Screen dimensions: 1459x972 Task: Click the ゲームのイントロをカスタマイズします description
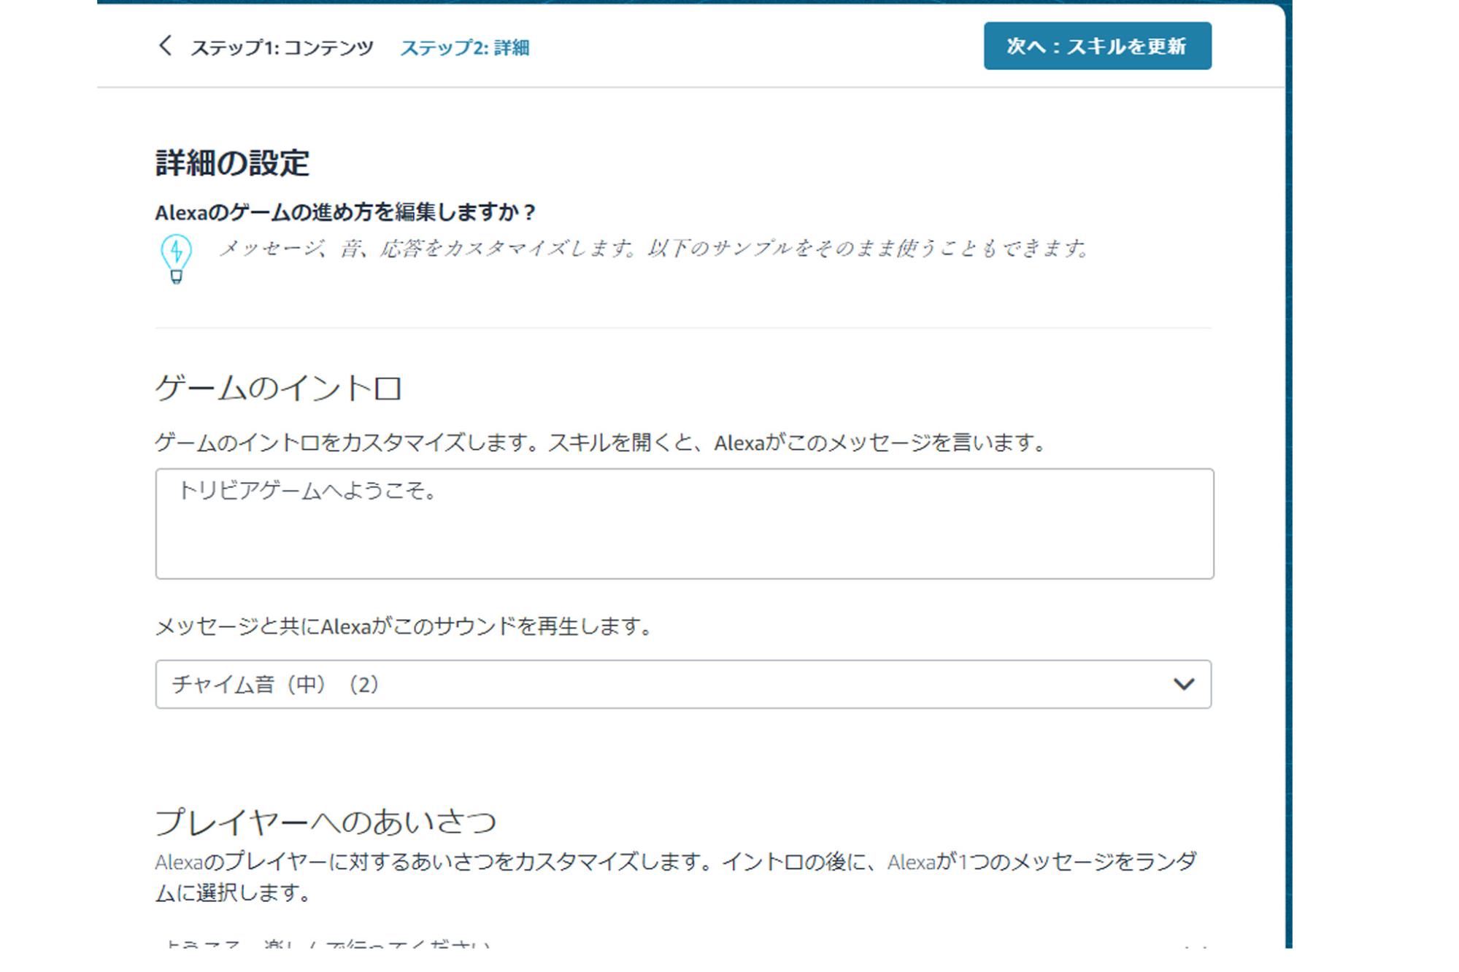coord(601,443)
